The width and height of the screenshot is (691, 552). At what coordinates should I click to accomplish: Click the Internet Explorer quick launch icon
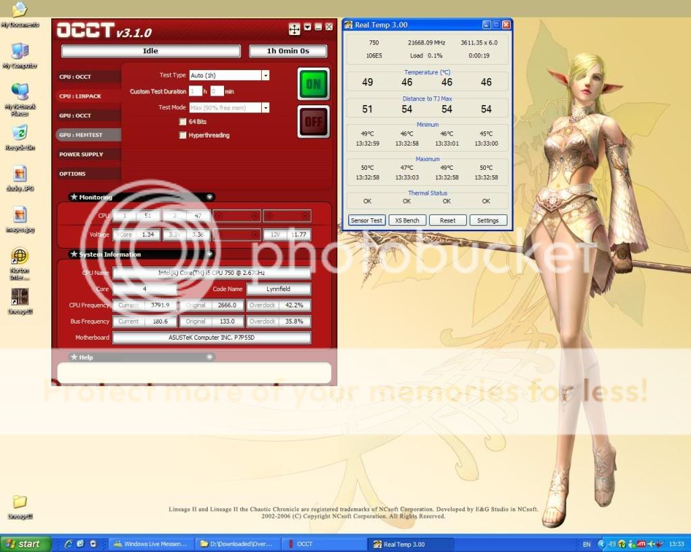[69, 544]
